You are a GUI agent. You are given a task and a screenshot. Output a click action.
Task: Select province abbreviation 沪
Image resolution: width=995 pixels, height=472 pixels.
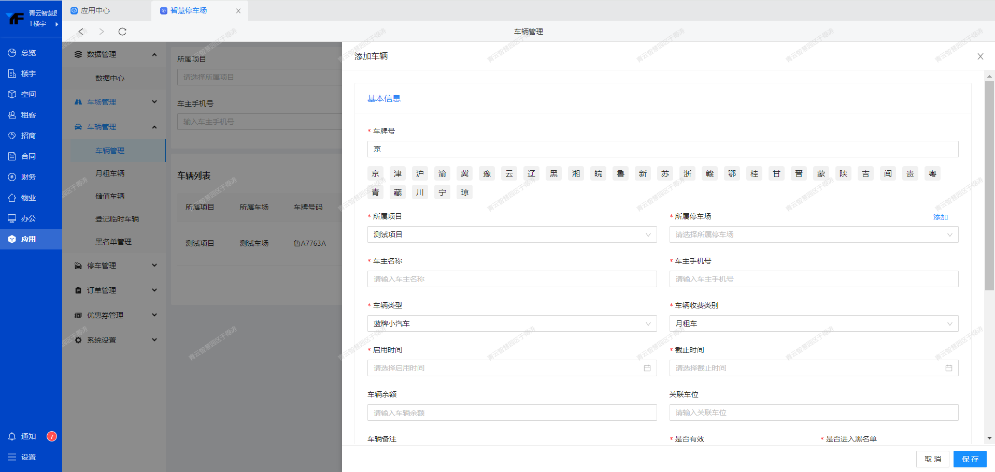(x=420, y=174)
